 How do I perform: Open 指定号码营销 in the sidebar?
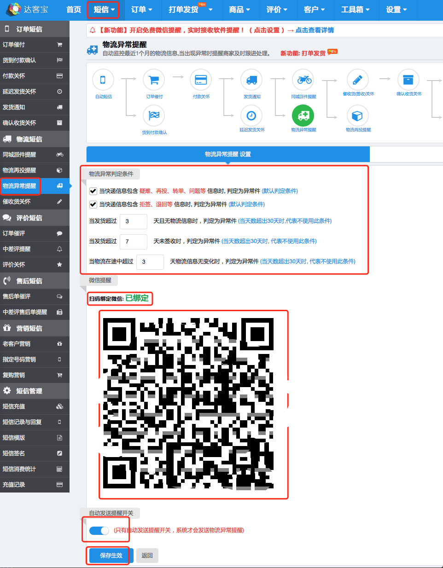point(35,359)
